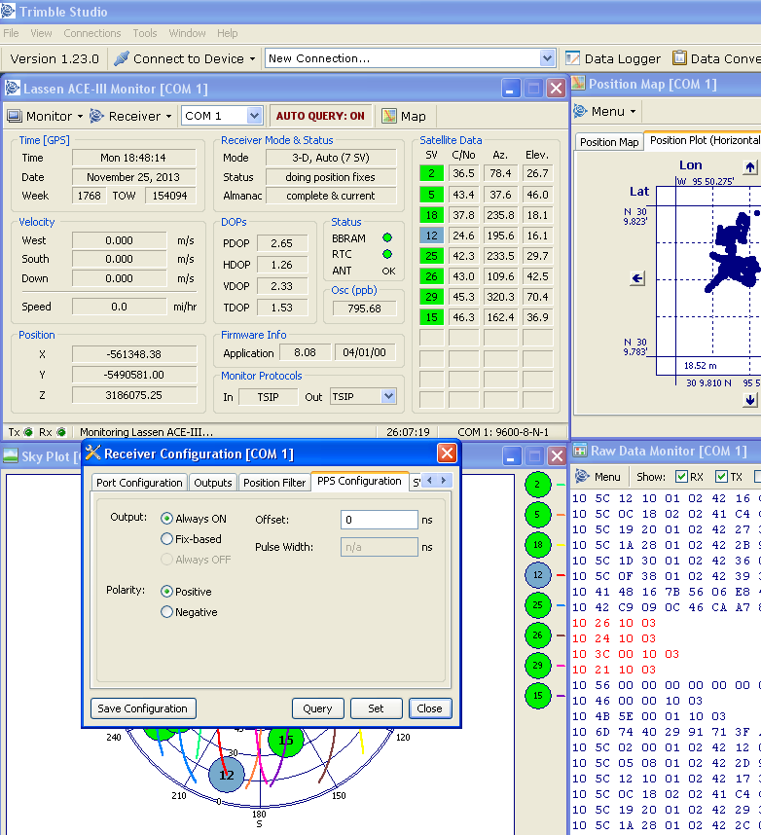This screenshot has width=761, height=835.
Task: Toggle the RX checkbox in Raw Data Monitor
Action: click(x=681, y=476)
